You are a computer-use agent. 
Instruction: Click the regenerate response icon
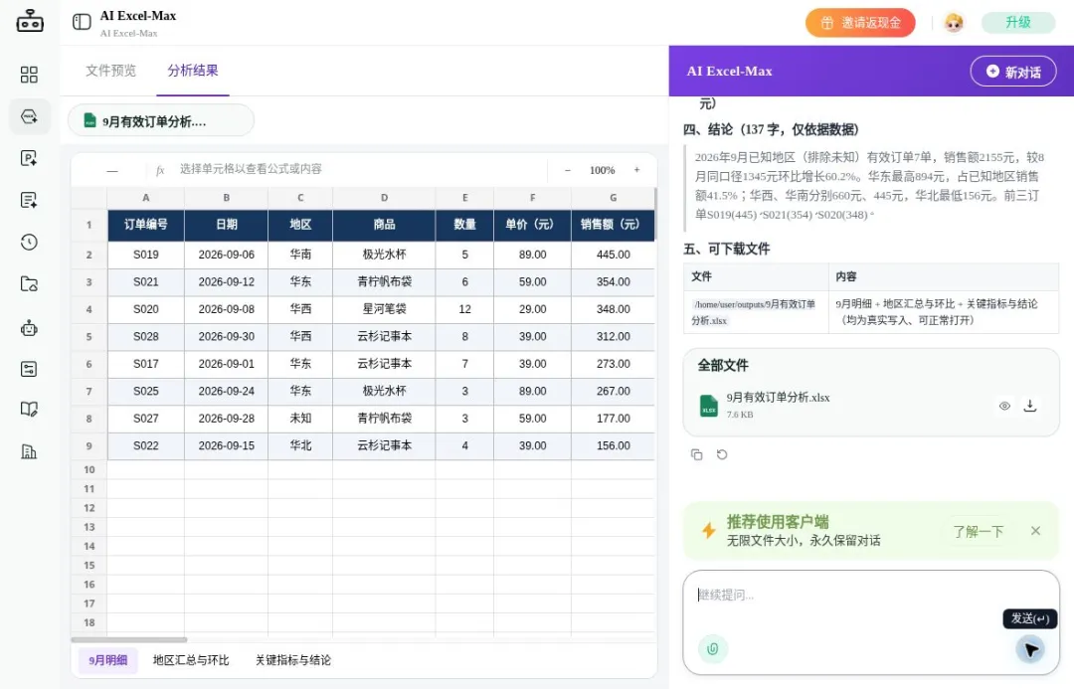[722, 454]
